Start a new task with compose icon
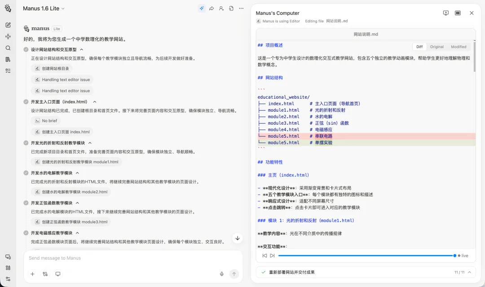Screen dimensions: 485x287 click(8, 25)
